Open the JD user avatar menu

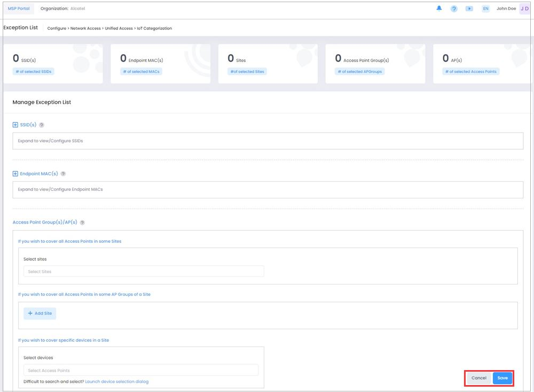[x=524, y=9]
